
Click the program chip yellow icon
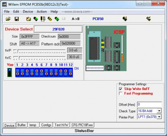point(50,19)
